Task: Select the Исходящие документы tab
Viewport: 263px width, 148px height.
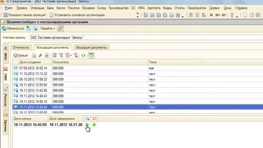Action: (x=53, y=48)
